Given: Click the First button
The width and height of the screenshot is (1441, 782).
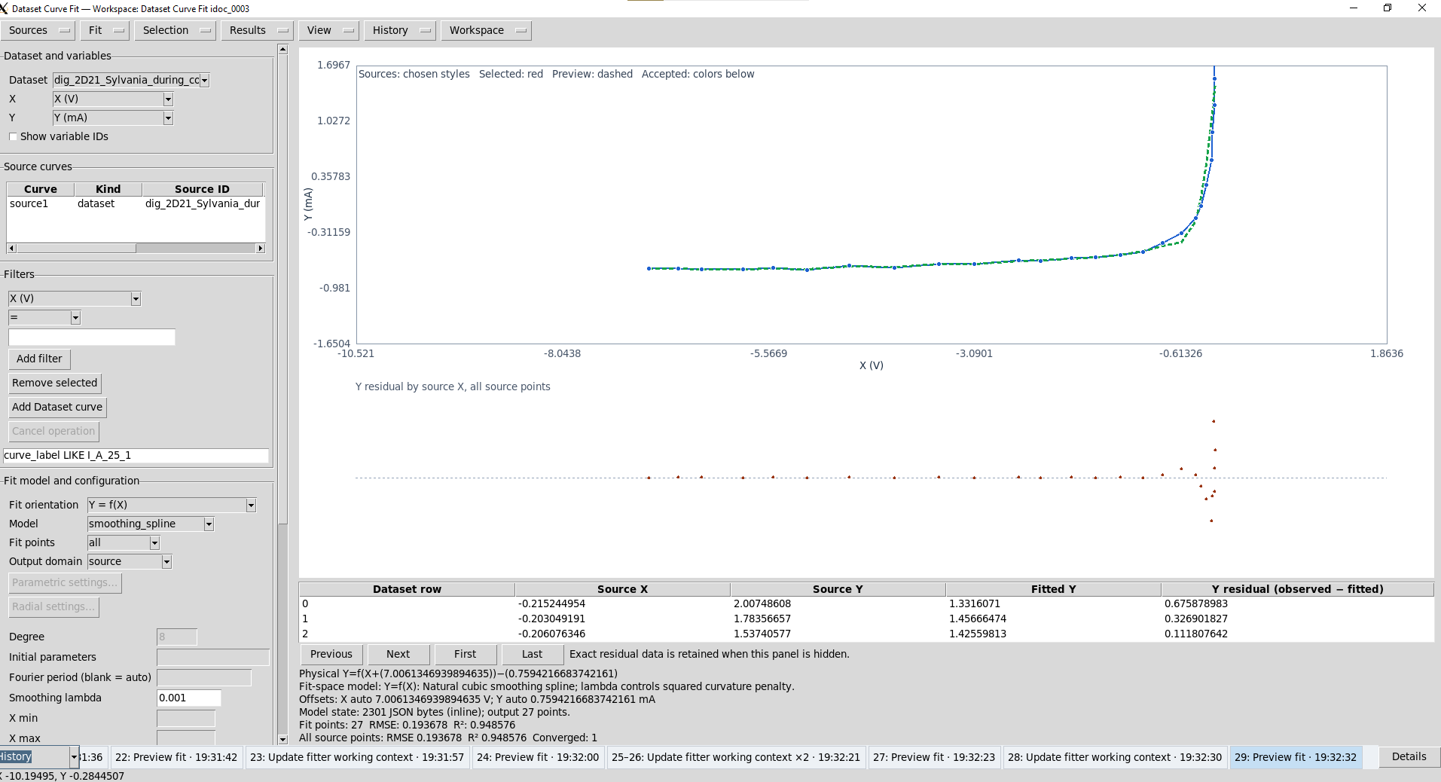Looking at the screenshot, I should (x=466, y=654).
